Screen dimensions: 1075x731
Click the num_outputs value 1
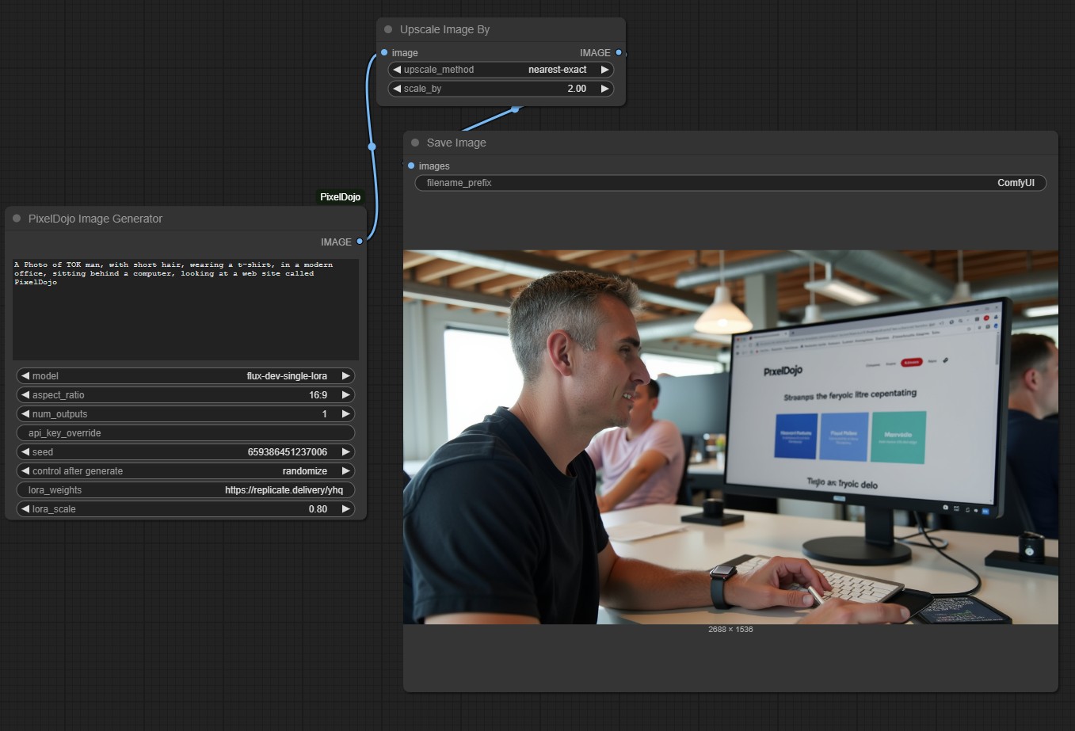pos(324,414)
